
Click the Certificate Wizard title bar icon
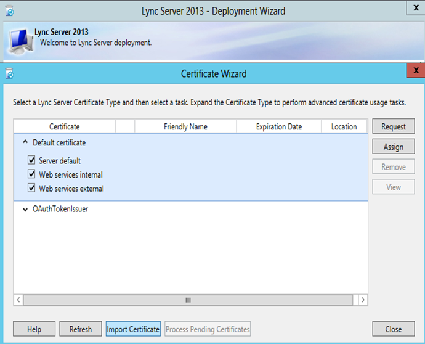(9, 73)
